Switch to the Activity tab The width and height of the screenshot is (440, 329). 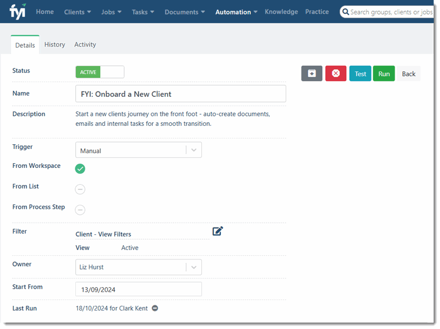point(85,45)
